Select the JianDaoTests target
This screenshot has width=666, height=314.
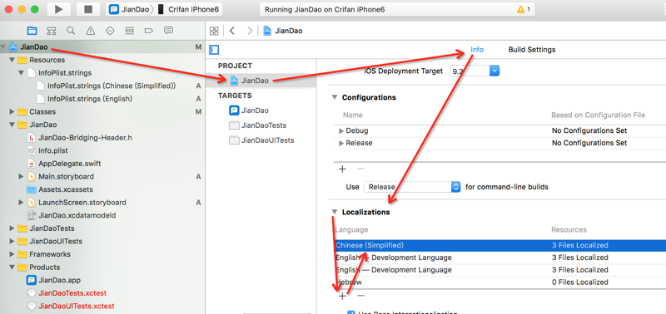pyautogui.click(x=263, y=125)
